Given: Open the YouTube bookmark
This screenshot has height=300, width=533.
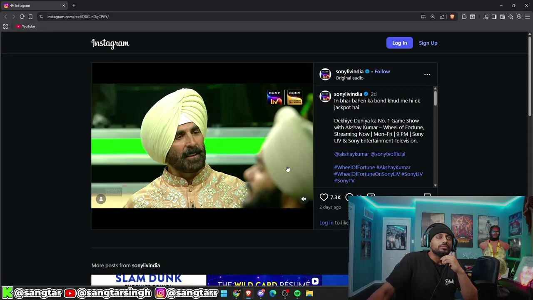Looking at the screenshot, I should (x=26, y=26).
